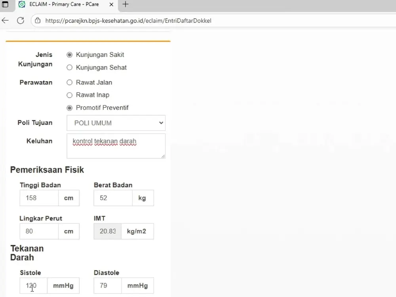Click the Diastole input field
This screenshot has height=297, width=396.
coord(108,286)
